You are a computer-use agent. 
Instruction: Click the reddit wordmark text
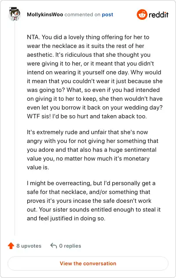158,15
